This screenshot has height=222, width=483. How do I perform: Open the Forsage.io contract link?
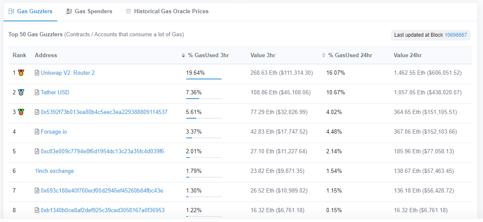pyautogui.click(x=53, y=131)
